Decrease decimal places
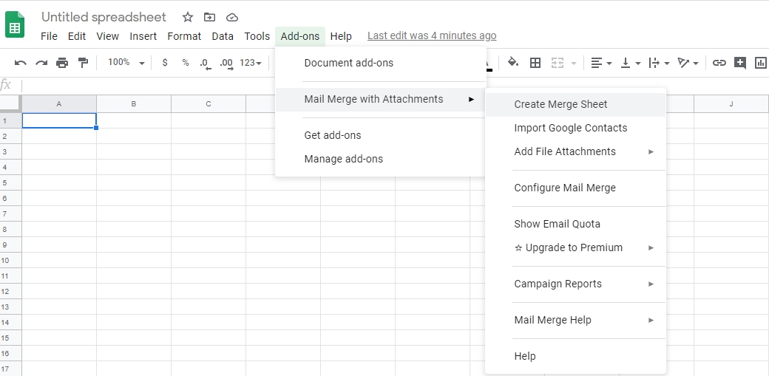Image resolution: width=769 pixels, height=376 pixels. click(x=205, y=64)
